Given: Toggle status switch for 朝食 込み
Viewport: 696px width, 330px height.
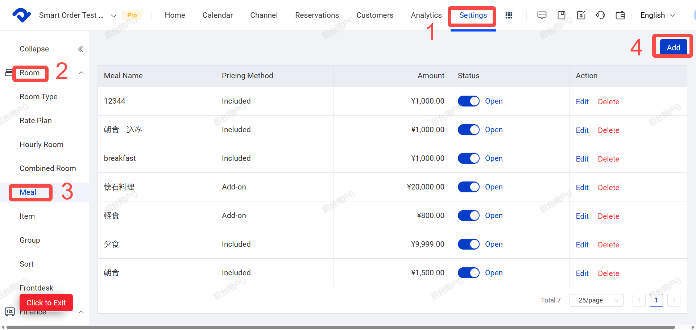Looking at the screenshot, I should coord(469,130).
